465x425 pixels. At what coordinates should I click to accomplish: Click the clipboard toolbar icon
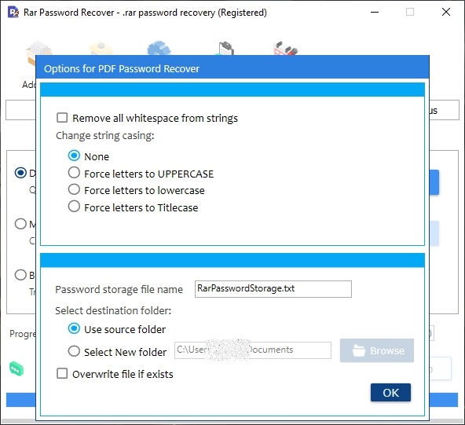point(225,48)
